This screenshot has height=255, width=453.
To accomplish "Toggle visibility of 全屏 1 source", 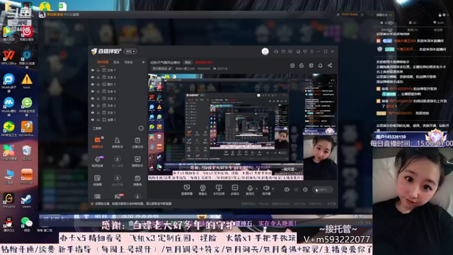I will (92, 120).
